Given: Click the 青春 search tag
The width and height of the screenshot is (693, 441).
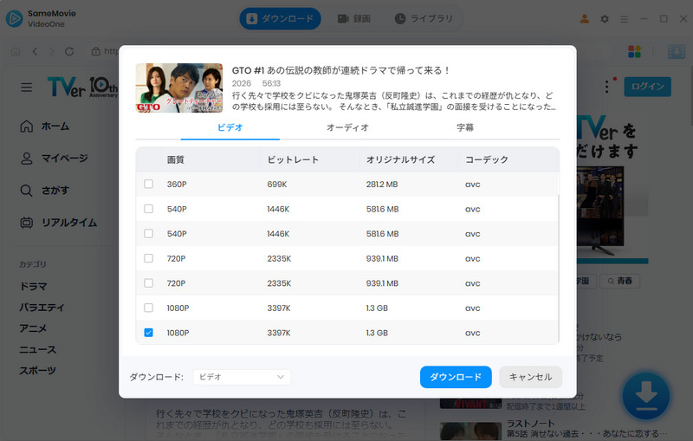Looking at the screenshot, I should (619, 281).
